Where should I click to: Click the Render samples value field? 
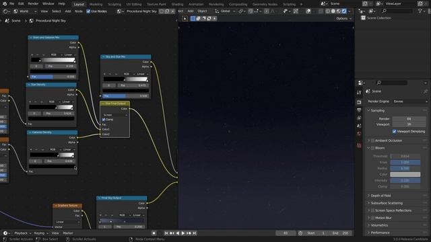(409, 119)
